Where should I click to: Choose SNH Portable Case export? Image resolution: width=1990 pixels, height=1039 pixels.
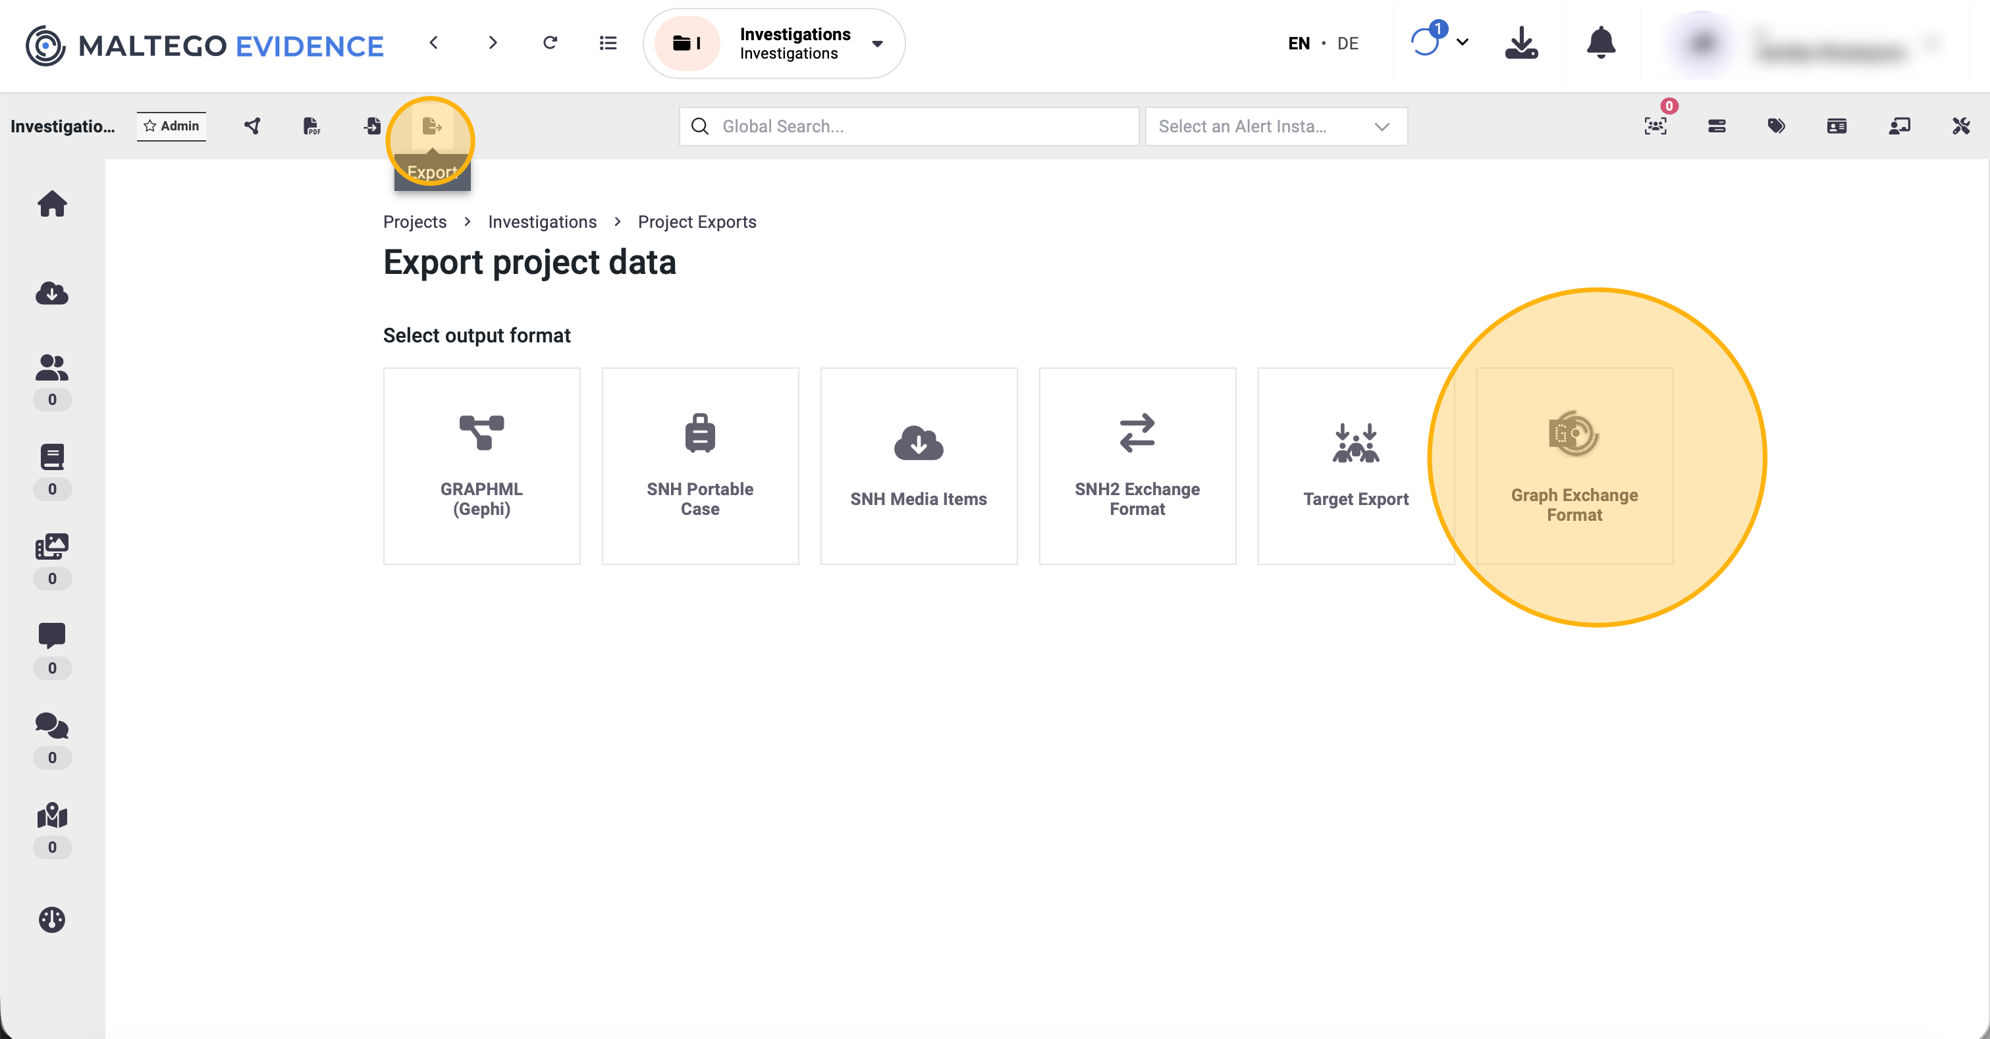tap(700, 466)
